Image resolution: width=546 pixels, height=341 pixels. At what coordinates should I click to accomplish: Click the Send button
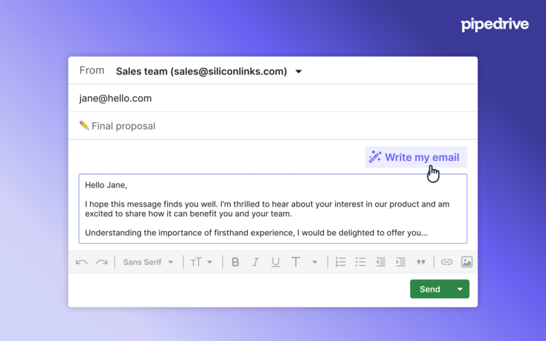(430, 289)
